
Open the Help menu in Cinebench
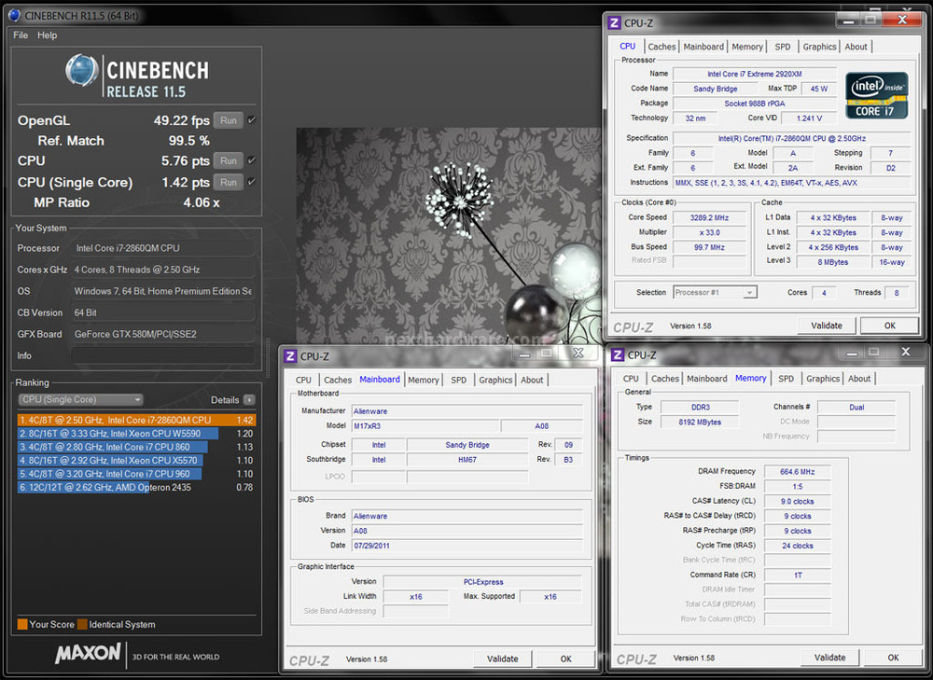pos(47,35)
